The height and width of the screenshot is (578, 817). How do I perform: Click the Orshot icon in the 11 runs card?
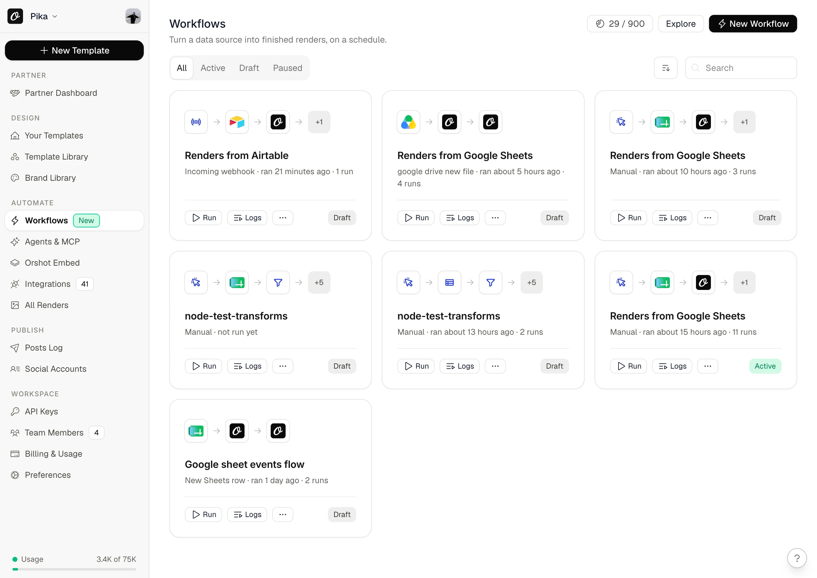pos(703,282)
